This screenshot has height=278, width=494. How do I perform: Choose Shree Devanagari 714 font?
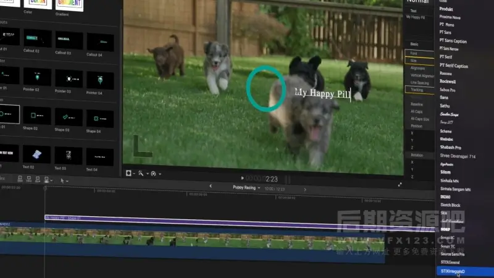pos(458,156)
